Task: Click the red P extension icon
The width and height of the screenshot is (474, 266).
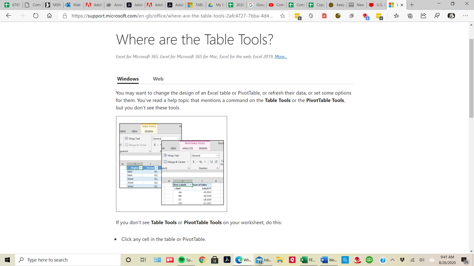Action: [325, 16]
